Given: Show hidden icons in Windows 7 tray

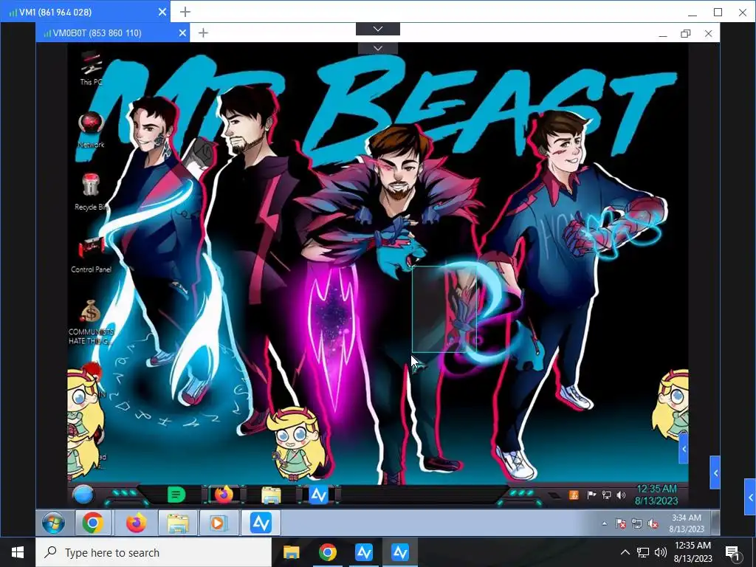Looking at the screenshot, I should coord(605,523).
